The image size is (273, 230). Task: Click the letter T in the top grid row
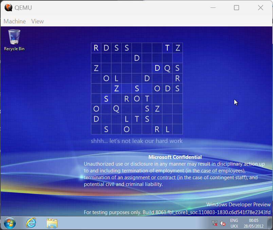(x=167, y=48)
